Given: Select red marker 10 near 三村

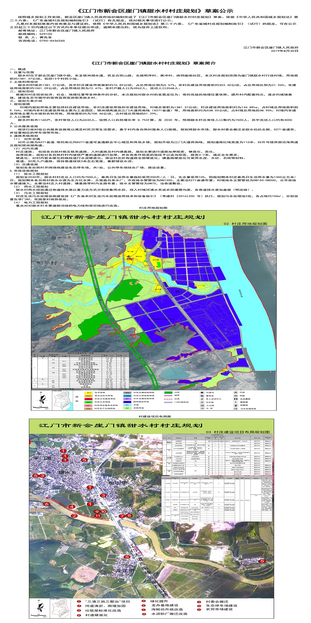Looking at the screenshot, I should pos(104,511).
